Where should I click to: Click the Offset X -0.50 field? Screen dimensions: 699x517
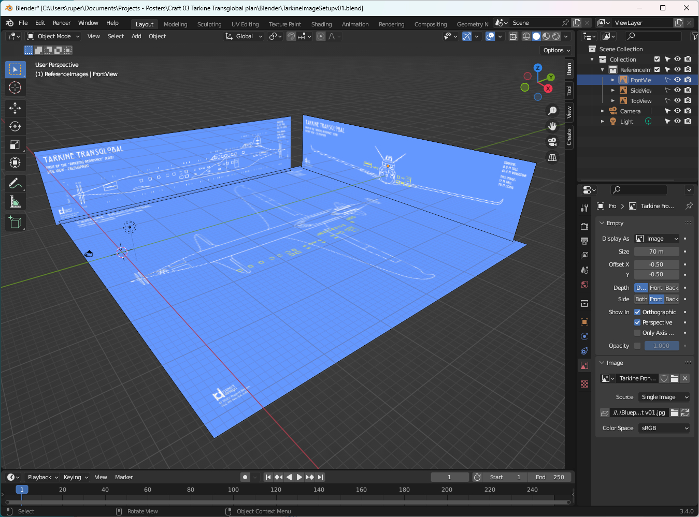[x=657, y=264]
